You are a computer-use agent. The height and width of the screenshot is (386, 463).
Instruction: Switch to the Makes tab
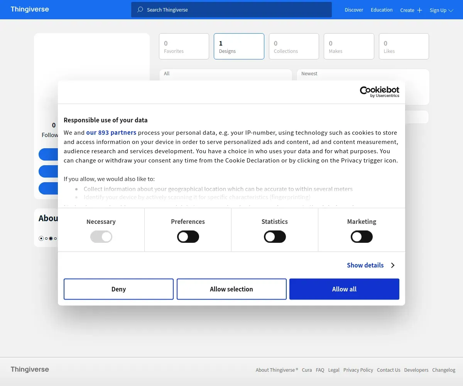pos(349,46)
